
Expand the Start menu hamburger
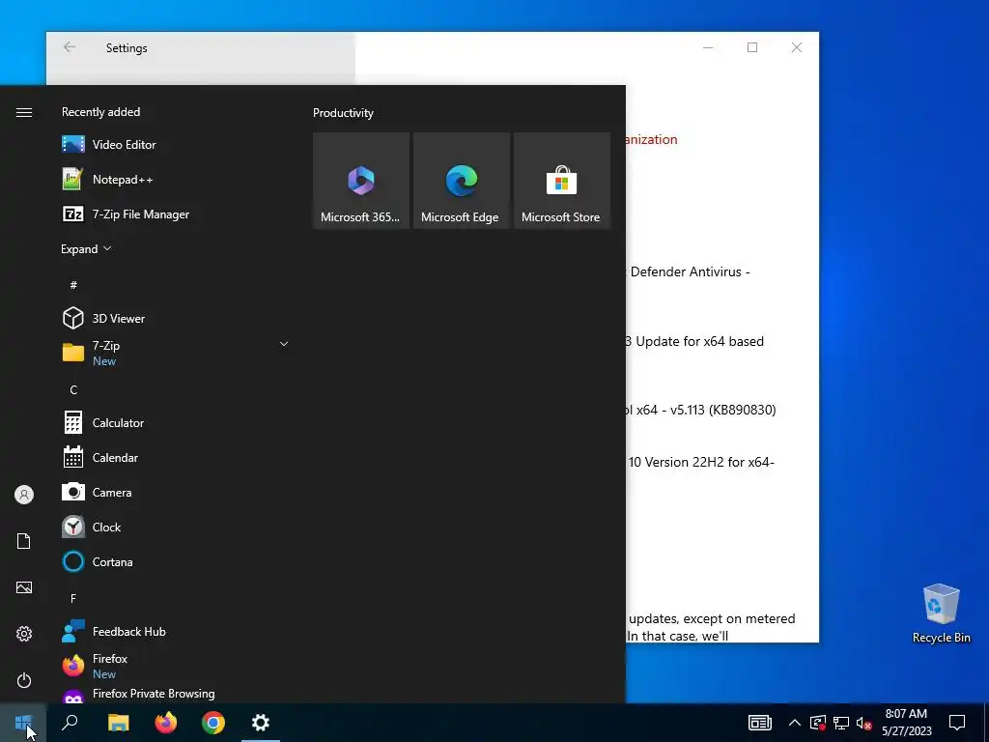24,112
